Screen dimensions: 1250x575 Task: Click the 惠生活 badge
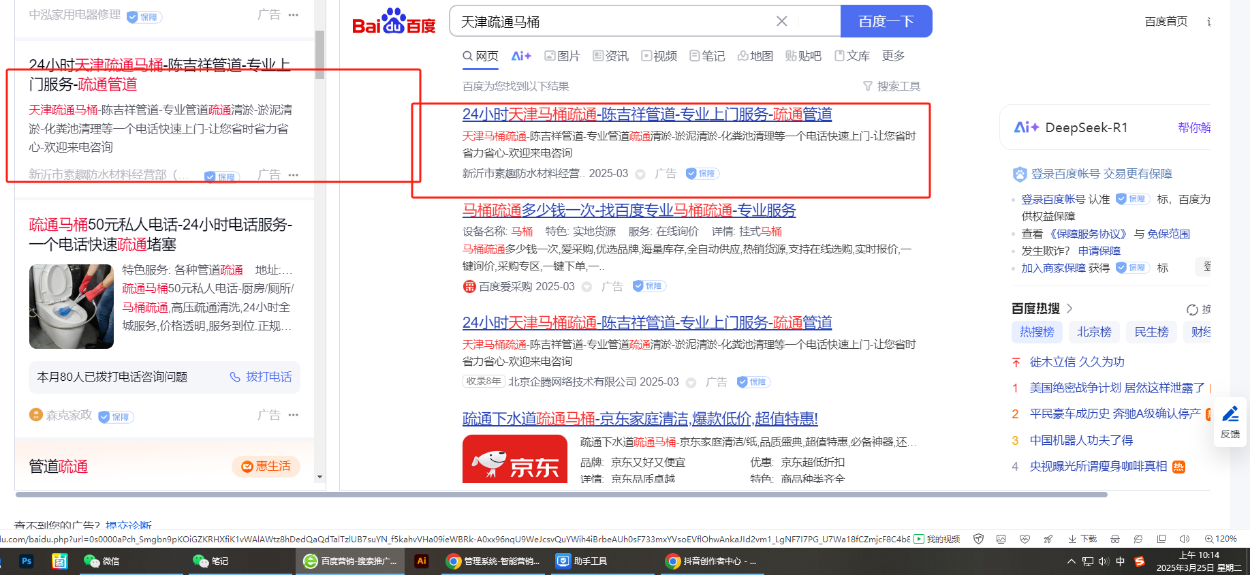[266, 467]
